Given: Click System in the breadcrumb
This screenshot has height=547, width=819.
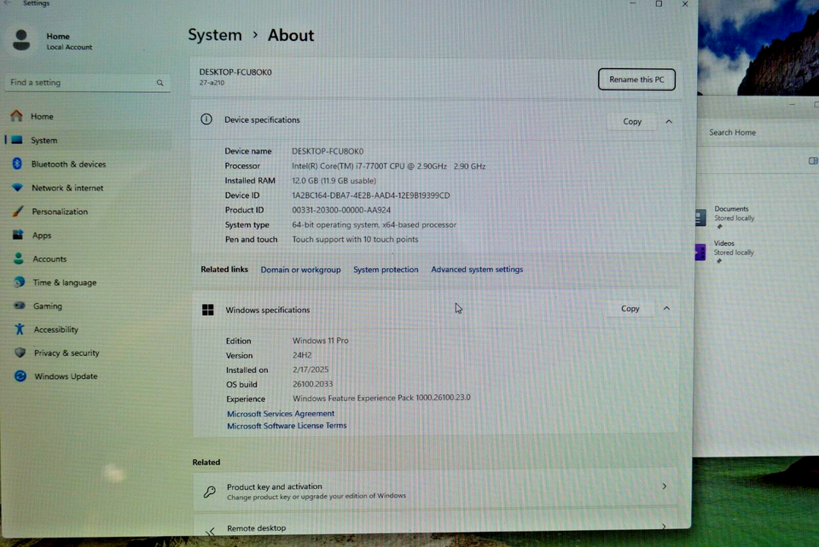Looking at the screenshot, I should click(214, 35).
